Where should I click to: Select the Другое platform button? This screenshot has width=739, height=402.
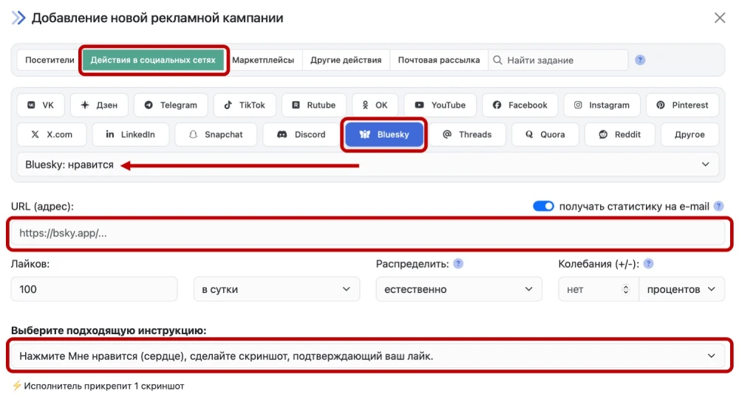pyautogui.click(x=689, y=134)
